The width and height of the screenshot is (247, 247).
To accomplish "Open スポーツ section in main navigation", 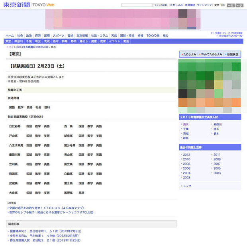I will click(59, 35).
